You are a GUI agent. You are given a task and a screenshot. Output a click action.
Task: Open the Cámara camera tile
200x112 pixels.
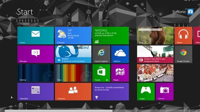(x=165, y=91)
